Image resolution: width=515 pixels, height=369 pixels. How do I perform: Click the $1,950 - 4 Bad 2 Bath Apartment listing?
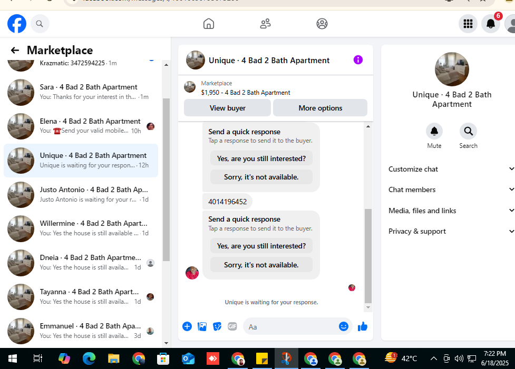pyautogui.click(x=246, y=93)
